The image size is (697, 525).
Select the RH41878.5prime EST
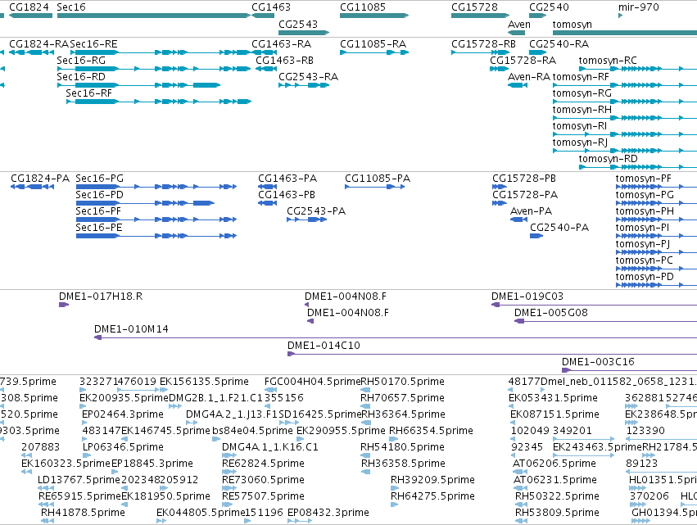(x=48, y=521)
